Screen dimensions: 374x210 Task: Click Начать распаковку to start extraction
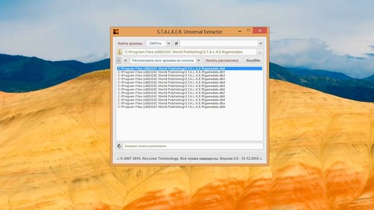point(222,61)
